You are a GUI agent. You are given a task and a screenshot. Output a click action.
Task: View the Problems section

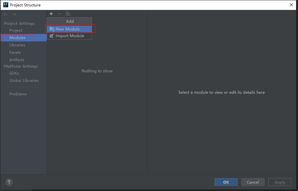18,94
